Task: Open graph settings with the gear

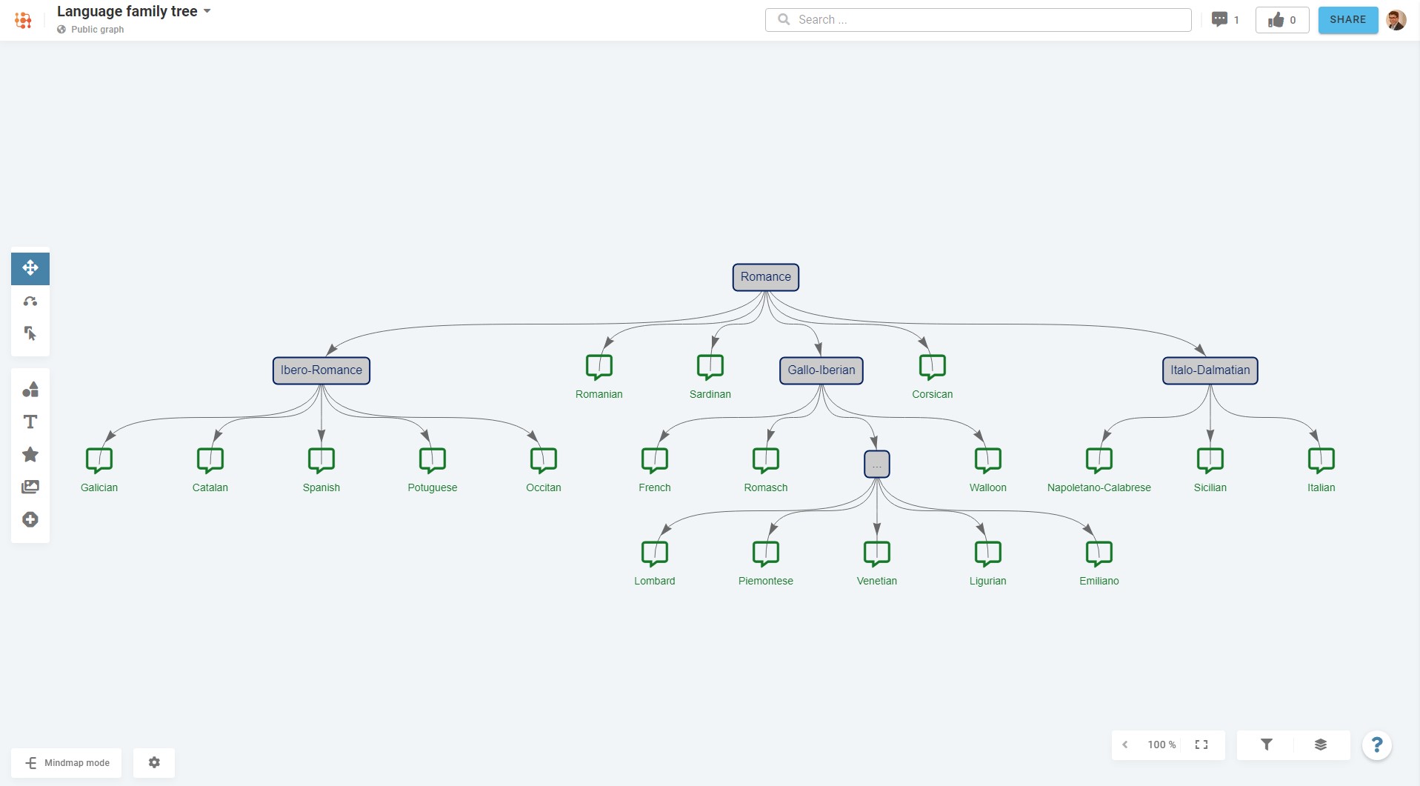Action: (153, 762)
